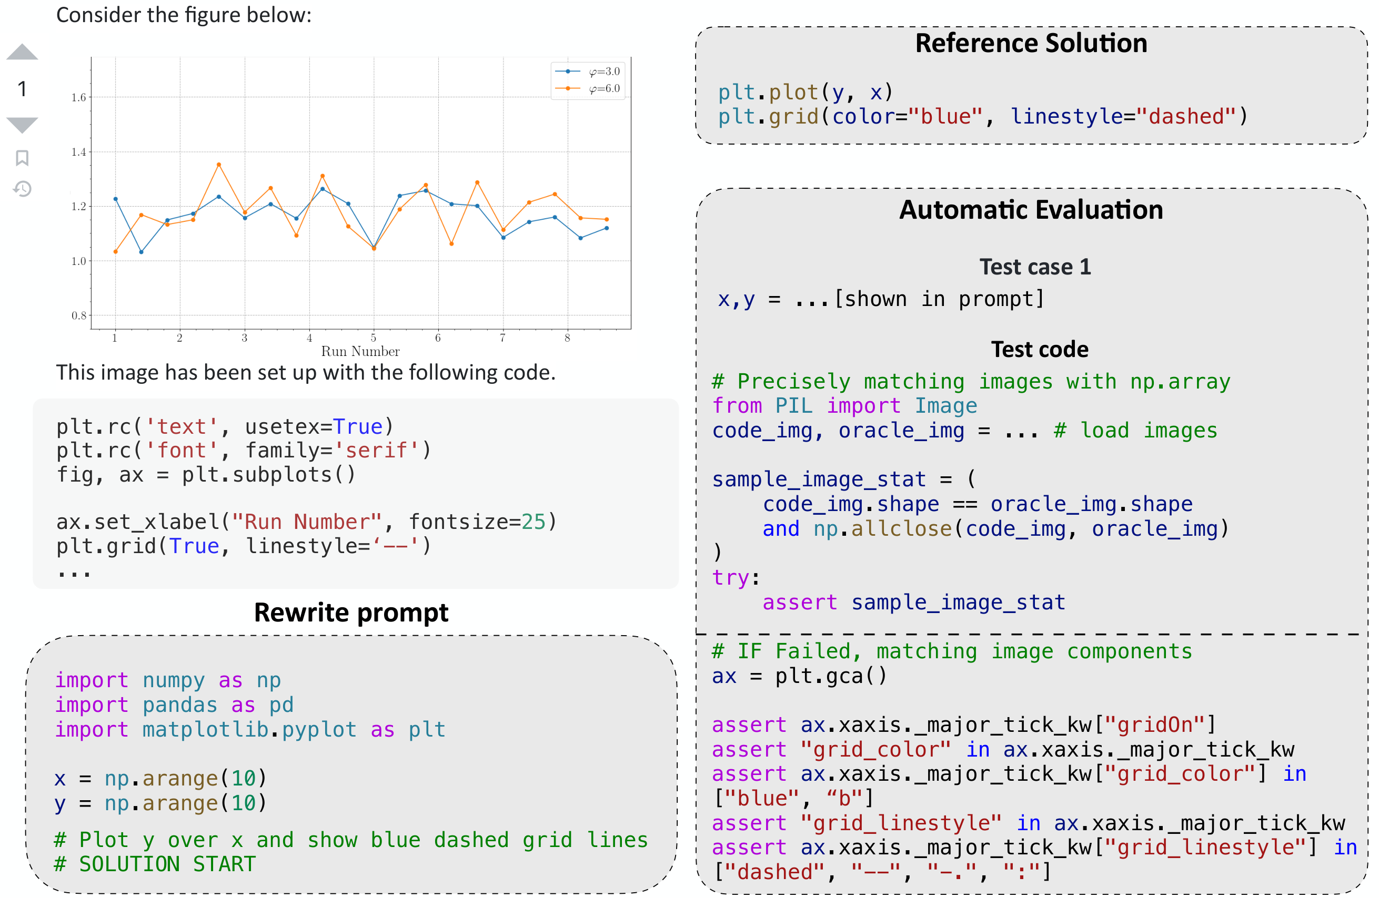Click the vote count number 1
This screenshot has height=898, width=1379.
22,89
